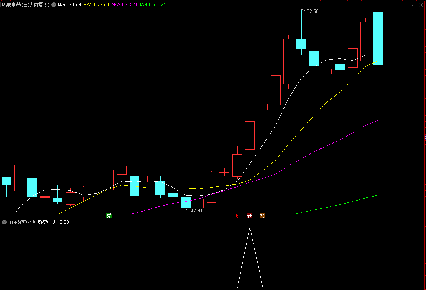Image resolution: width=426 pixels, height=290 pixels.
Task: Click the MA10: 73.54 label
Action: (x=96, y=5)
